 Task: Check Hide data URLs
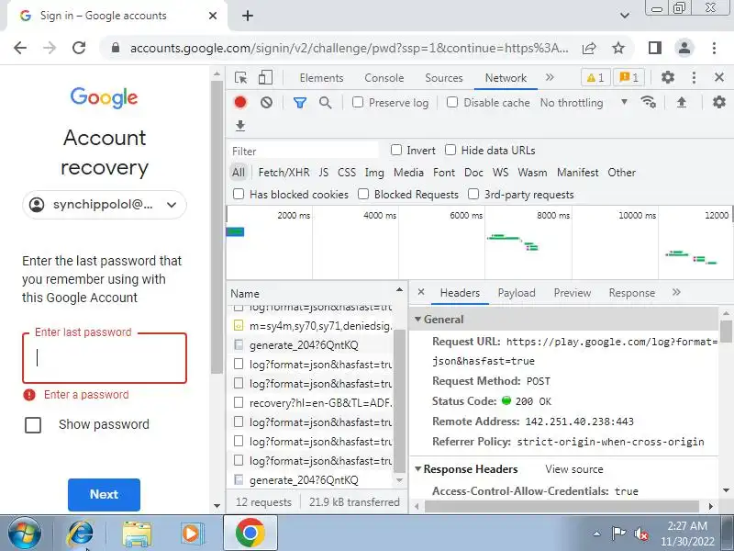(450, 150)
